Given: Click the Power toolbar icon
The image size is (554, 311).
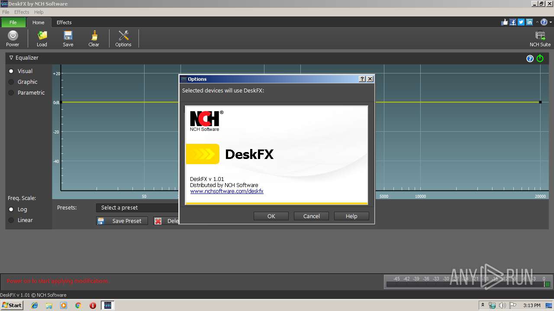Looking at the screenshot, I should pos(13,38).
